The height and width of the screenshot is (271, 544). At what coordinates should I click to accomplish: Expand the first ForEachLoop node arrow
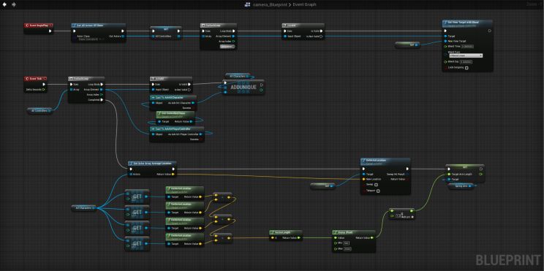tap(228, 46)
